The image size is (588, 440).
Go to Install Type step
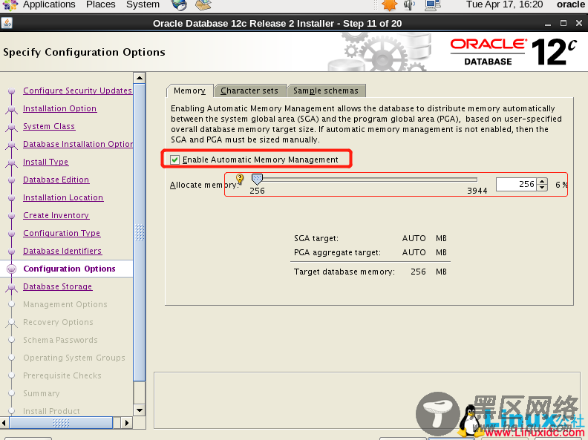coord(45,162)
